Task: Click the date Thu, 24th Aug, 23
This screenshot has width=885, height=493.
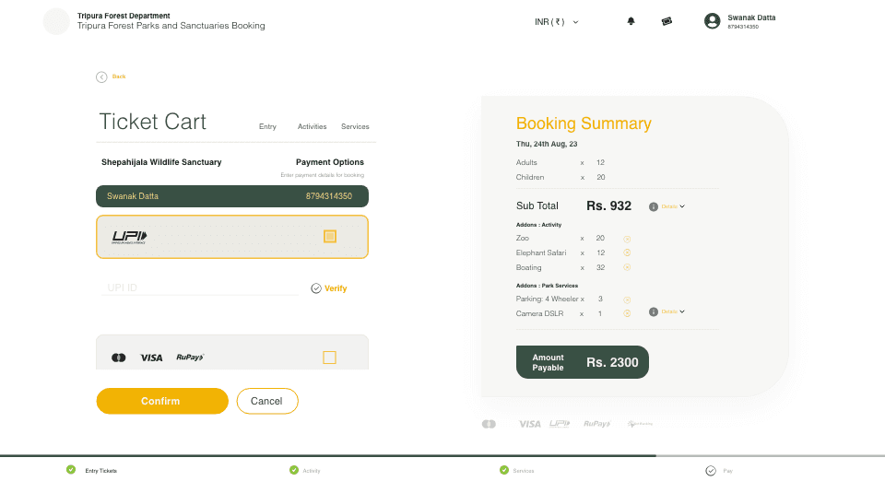Action: [x=547, y=144]
